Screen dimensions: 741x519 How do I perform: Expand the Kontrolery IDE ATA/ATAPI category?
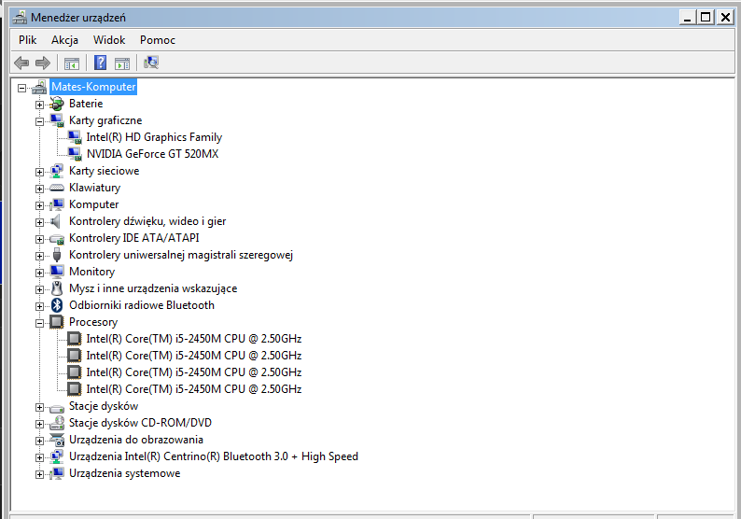pyautogui.click(x=39, y=239)
